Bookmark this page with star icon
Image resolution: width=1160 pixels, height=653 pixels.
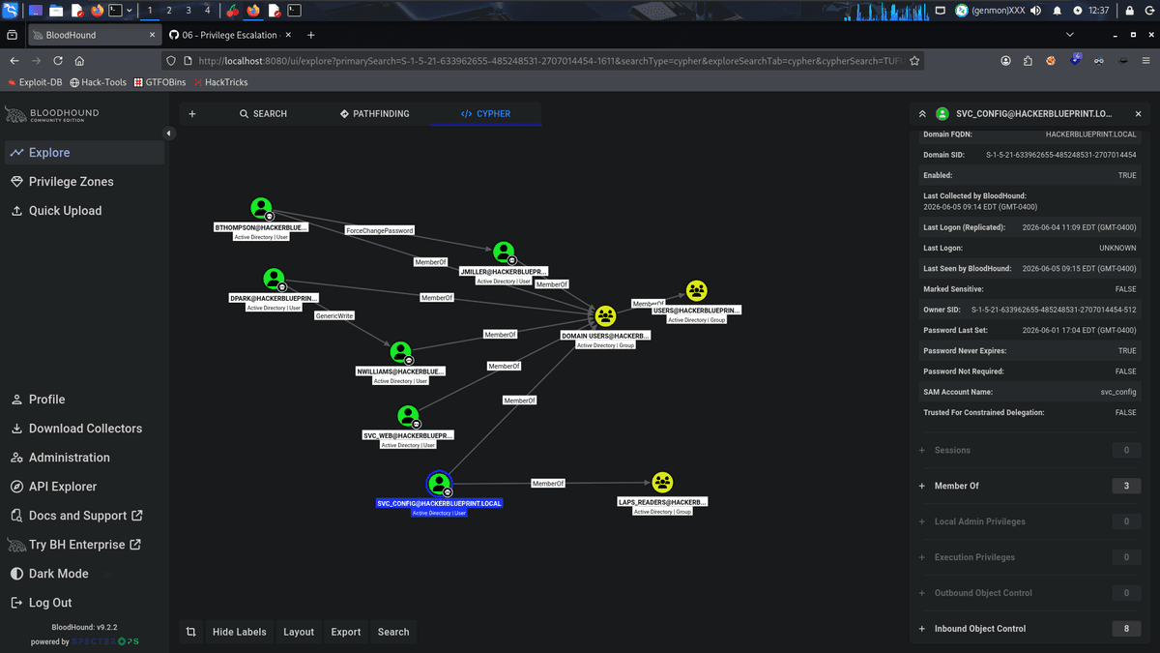tap(914, 60)
